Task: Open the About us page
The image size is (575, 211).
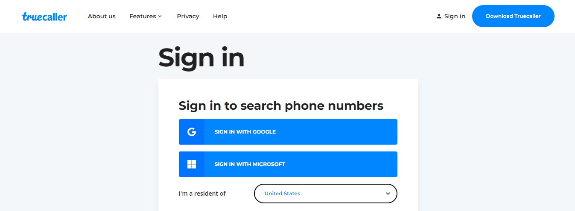Action: click(102, 16)
